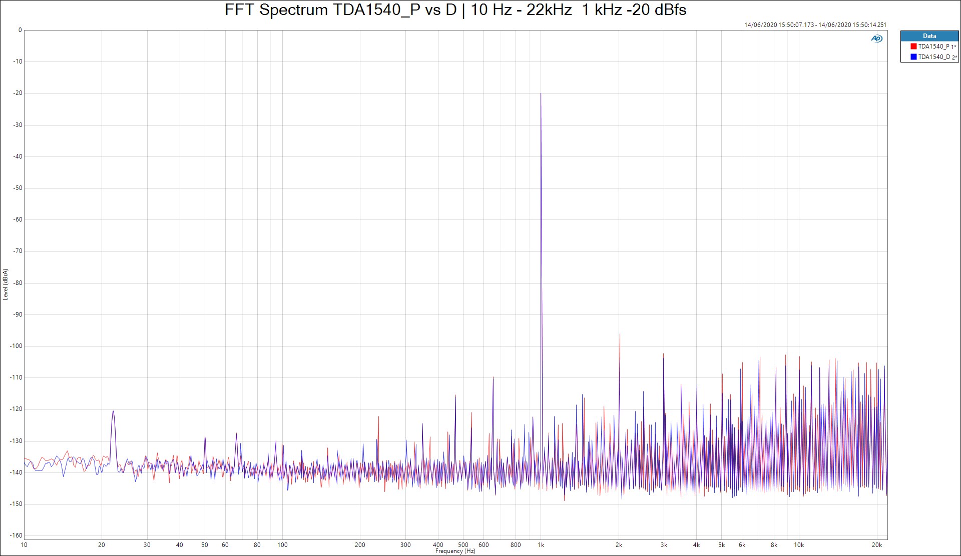Click the top of the 1 kHz peak
The height and width of the screenshot is (556, 961).
coord(541,94)
